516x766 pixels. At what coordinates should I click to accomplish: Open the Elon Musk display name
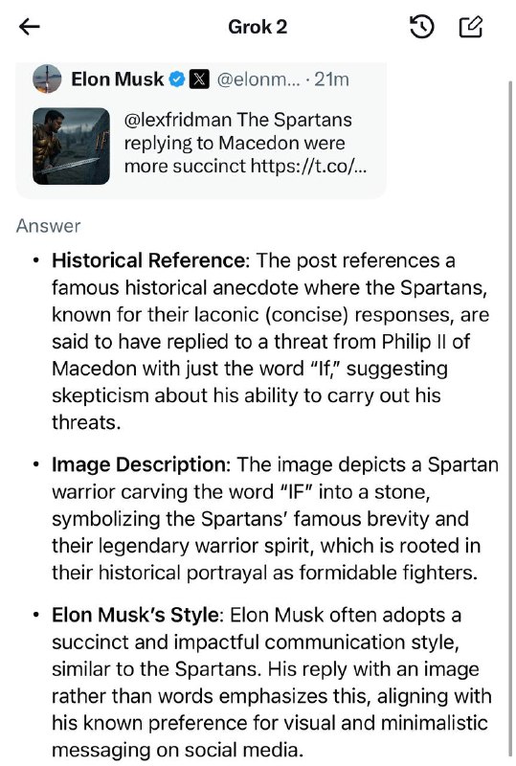(x=117, y=79)
